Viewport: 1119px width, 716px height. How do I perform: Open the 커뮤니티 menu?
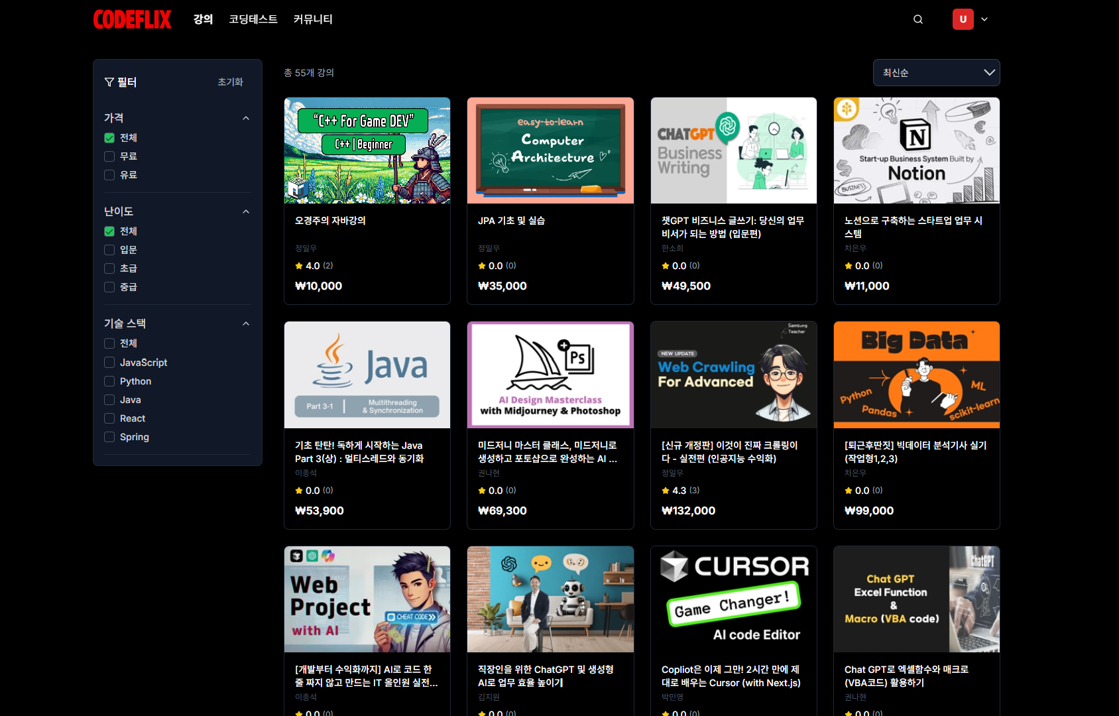tap(313, 19)
